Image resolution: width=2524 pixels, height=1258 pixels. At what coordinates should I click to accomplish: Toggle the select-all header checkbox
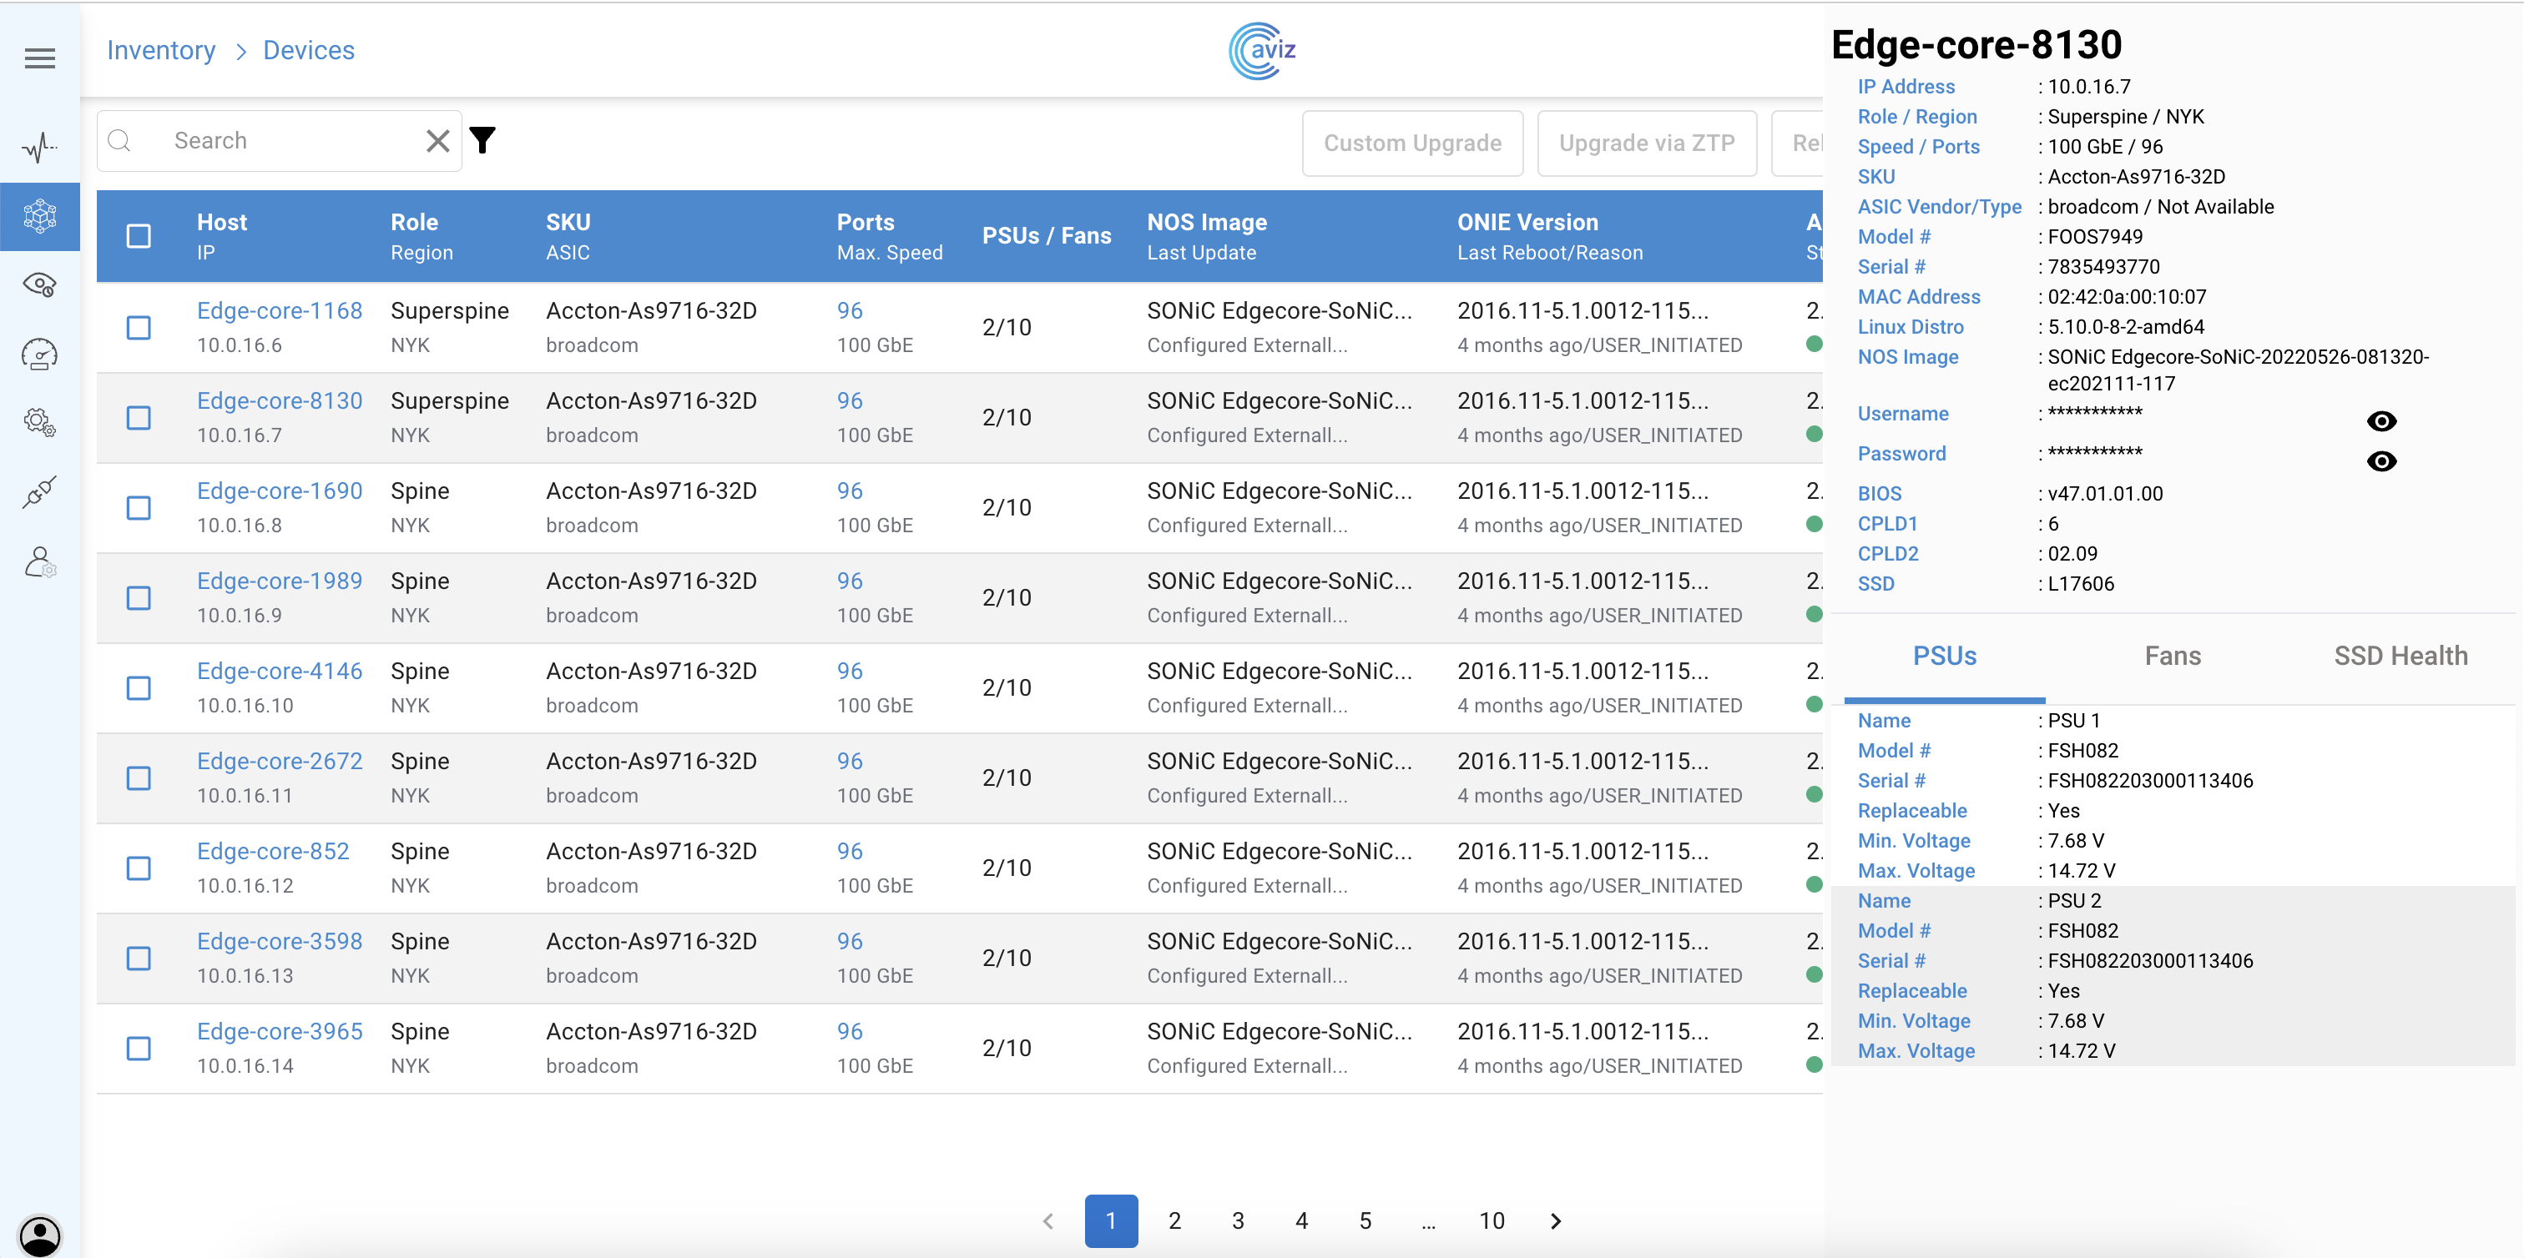click(139, 237)
